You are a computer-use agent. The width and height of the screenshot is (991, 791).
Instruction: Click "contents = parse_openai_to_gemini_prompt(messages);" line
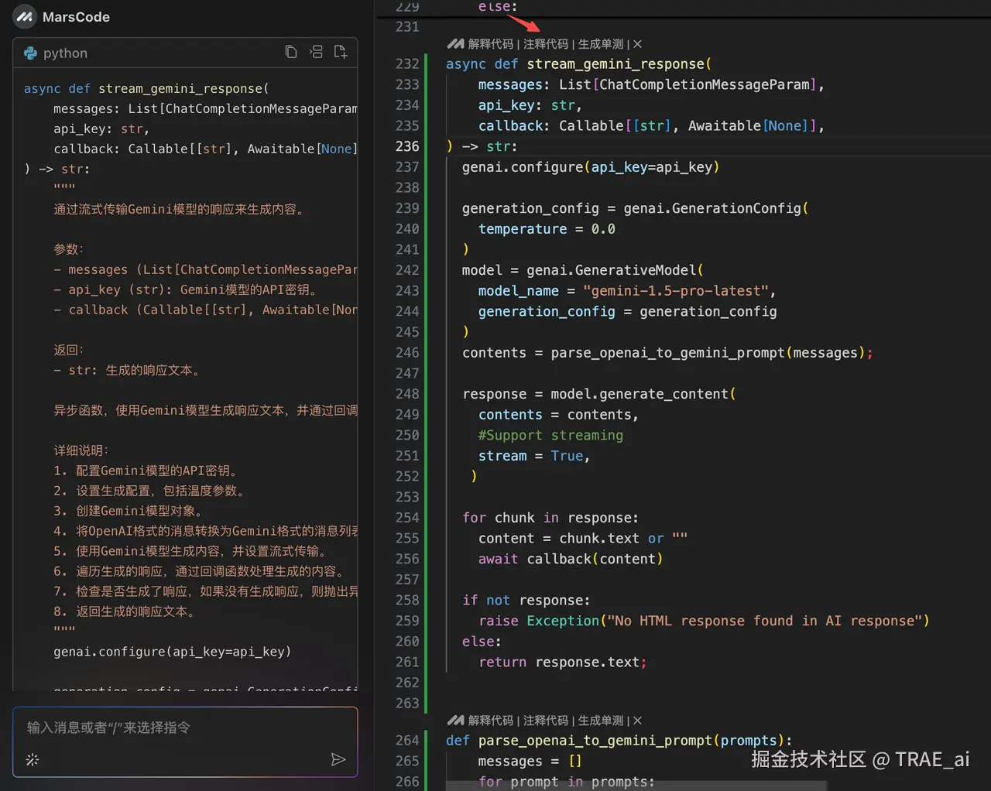click(x=667, y=353)
